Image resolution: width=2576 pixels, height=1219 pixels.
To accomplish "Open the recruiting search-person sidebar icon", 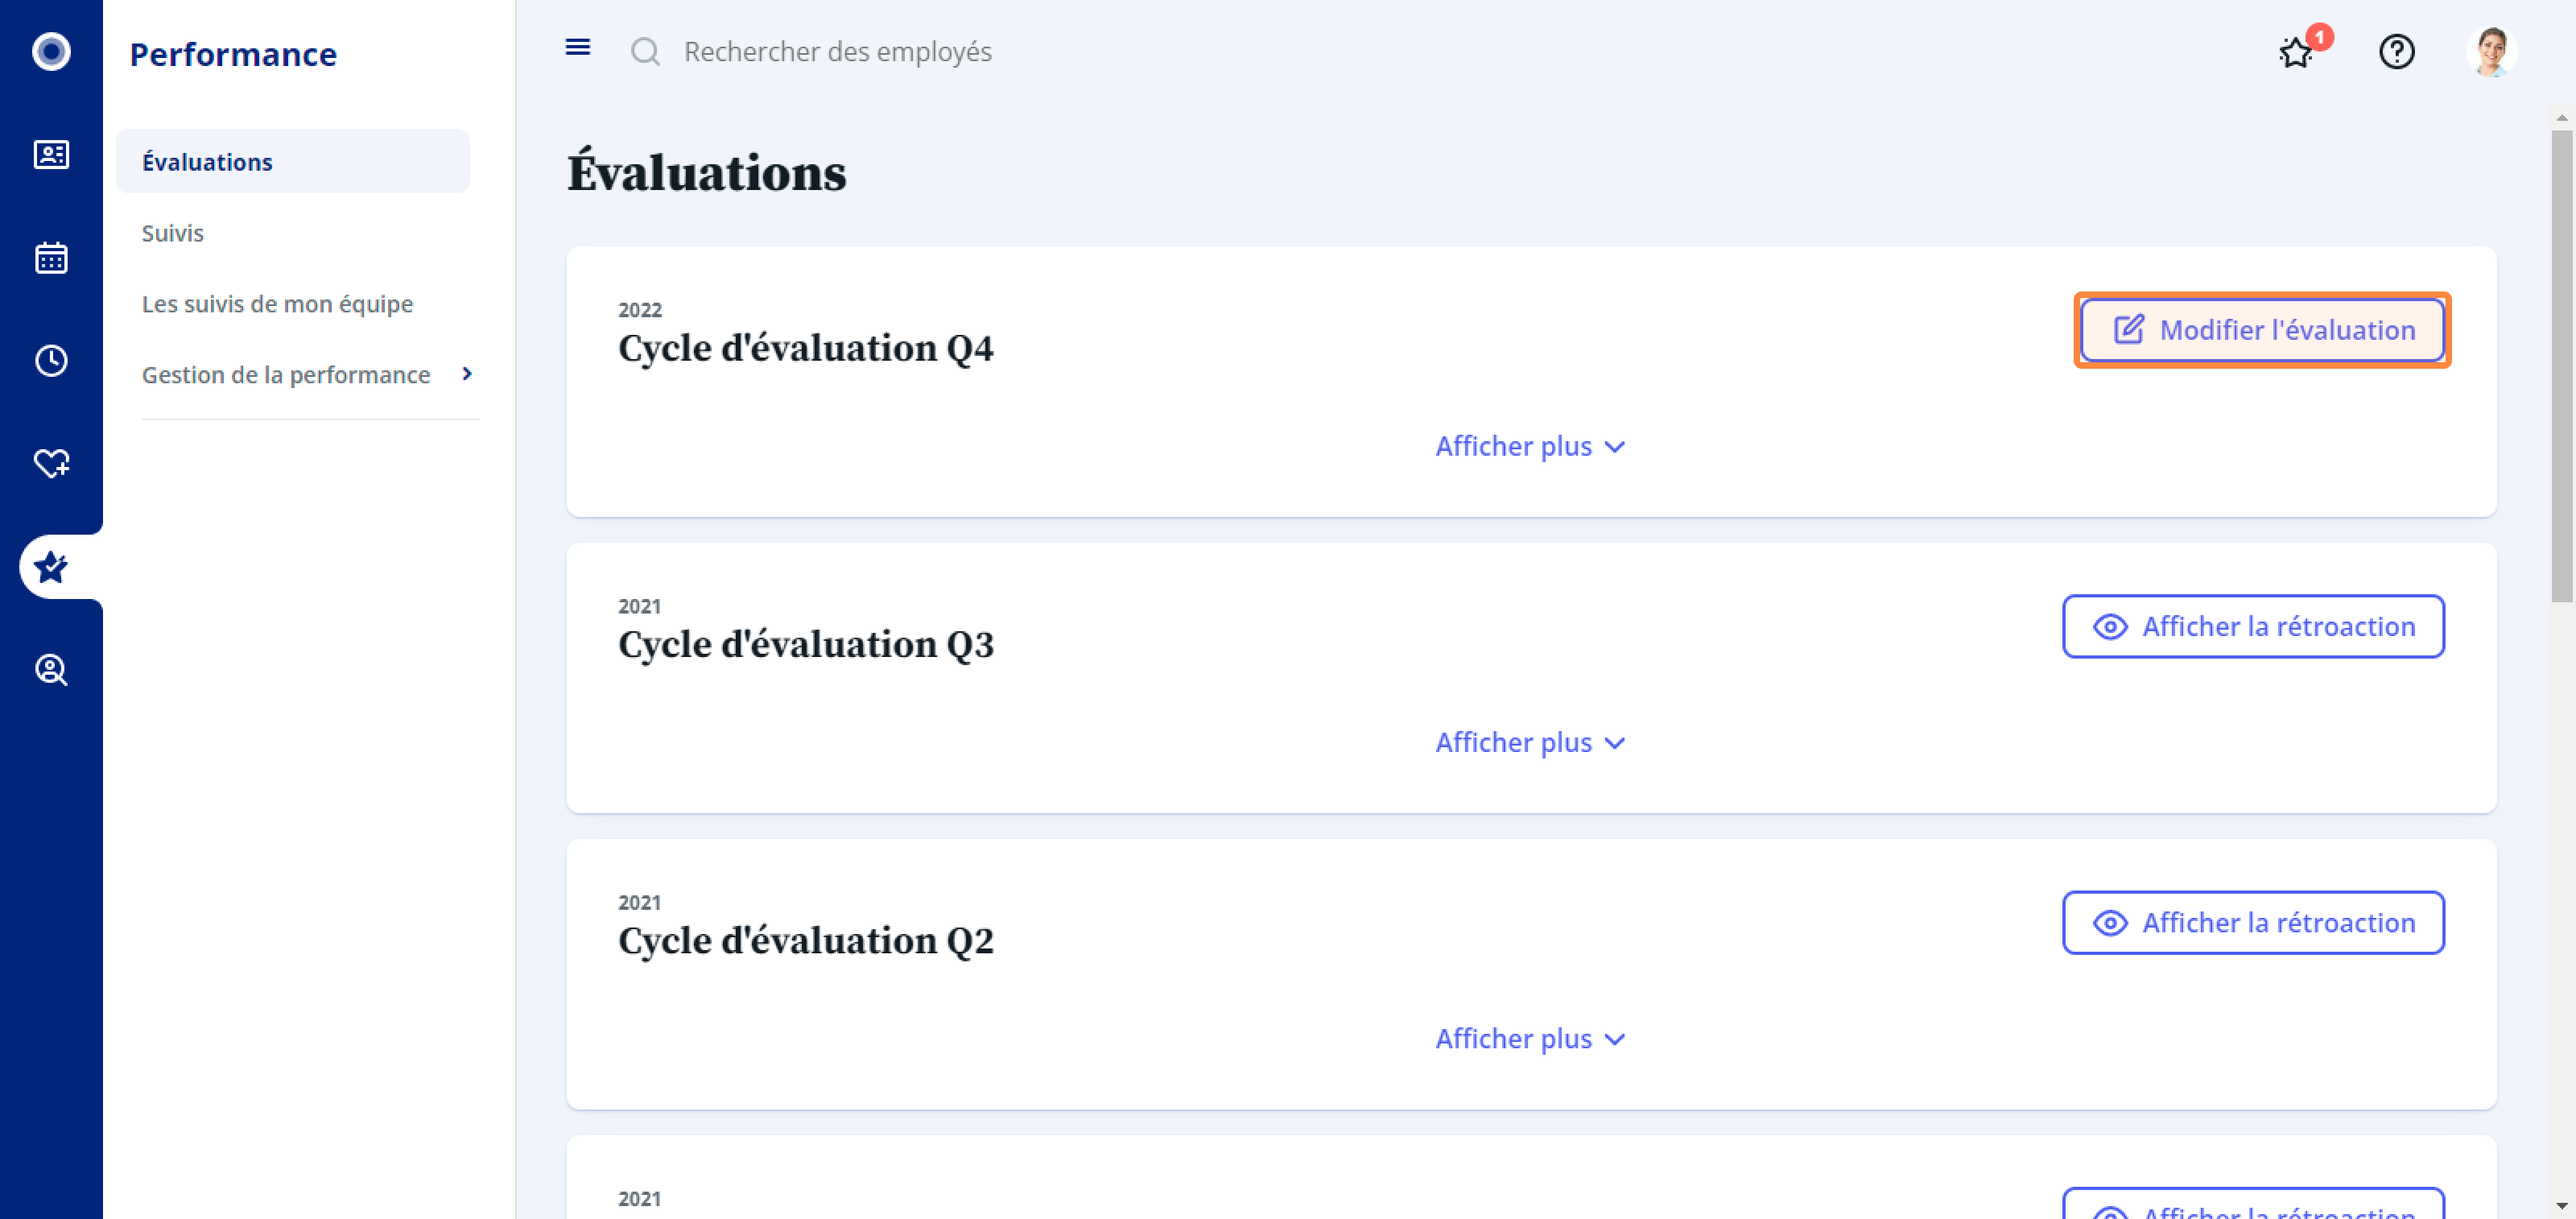I will click(x=51, y=669).
